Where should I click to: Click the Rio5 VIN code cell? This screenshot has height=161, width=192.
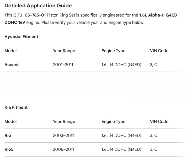point(153,149)
